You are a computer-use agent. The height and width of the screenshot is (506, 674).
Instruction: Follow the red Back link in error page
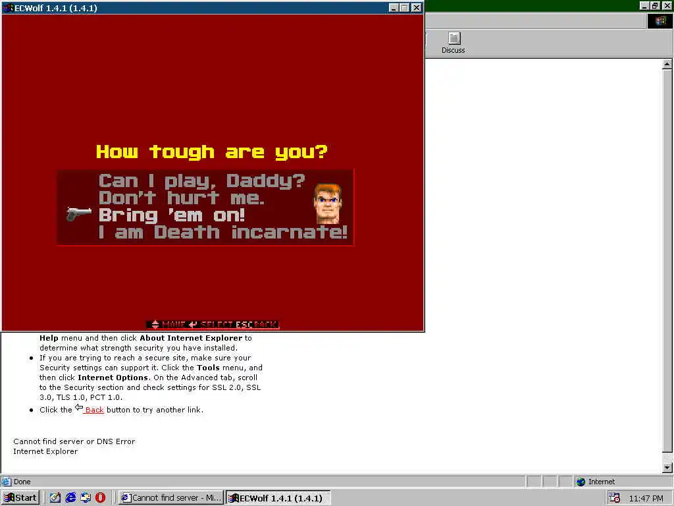(x=94, y=410)
